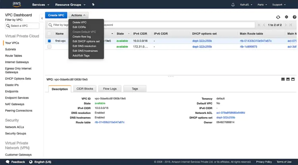
Task: Focus the filter by tags search field
Action: pyautogui.click(x=151, y=25)
